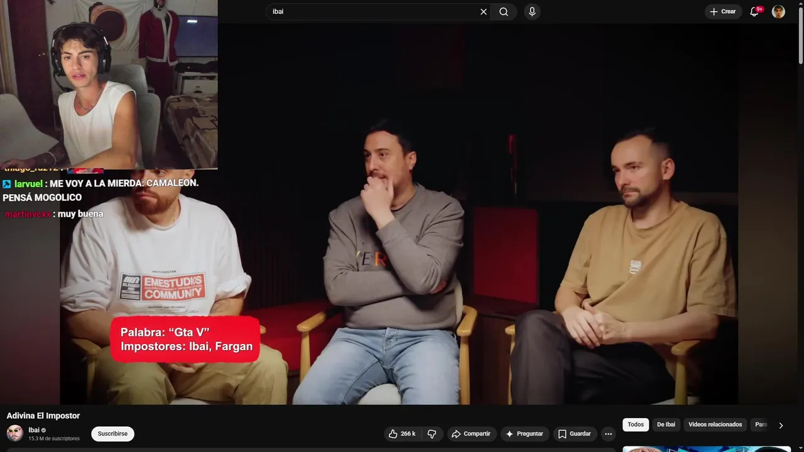
Task: Click chat username martinvcxx
Action: click(28, 214)
